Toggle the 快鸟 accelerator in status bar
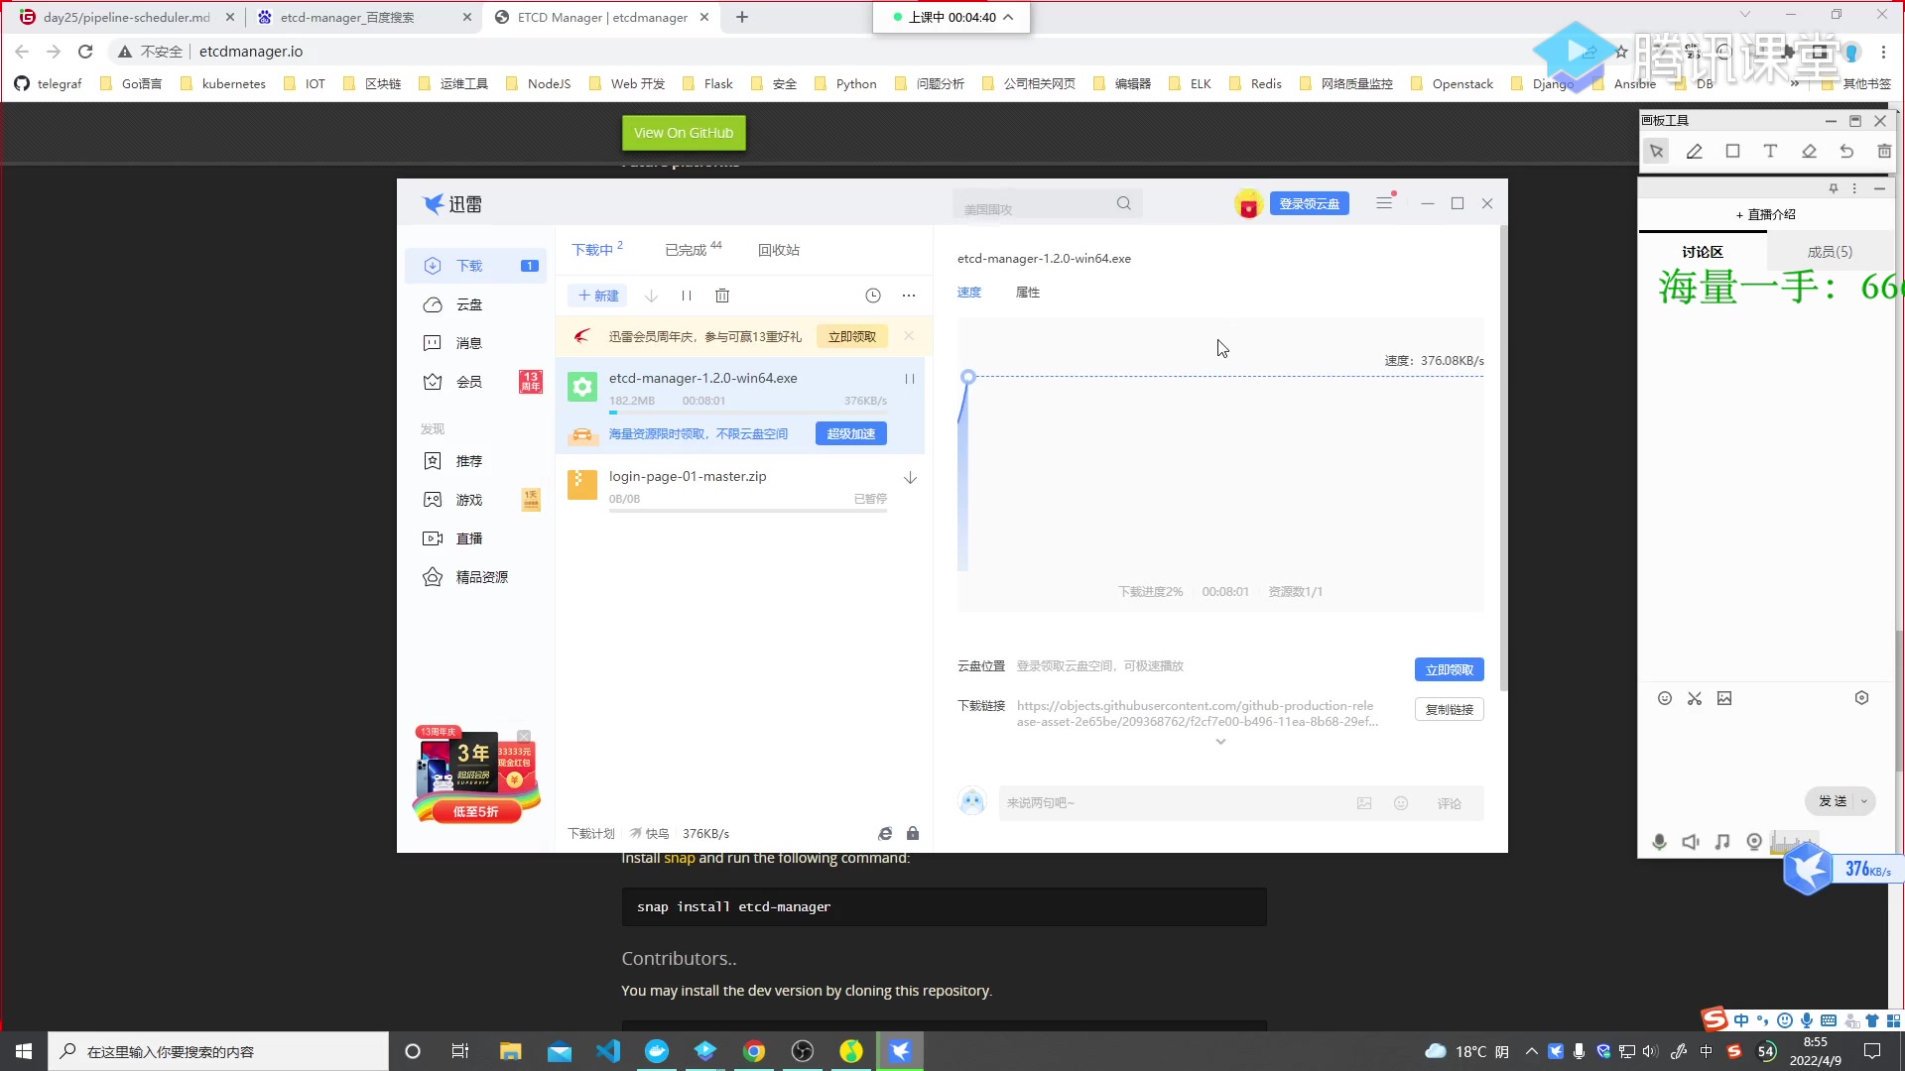Viewport: 1905px width, 1071px height. pyautogui.click(x=649, y=834)
